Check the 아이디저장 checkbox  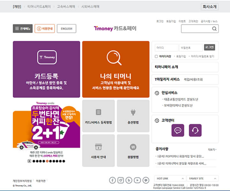[x=156, y=56]
